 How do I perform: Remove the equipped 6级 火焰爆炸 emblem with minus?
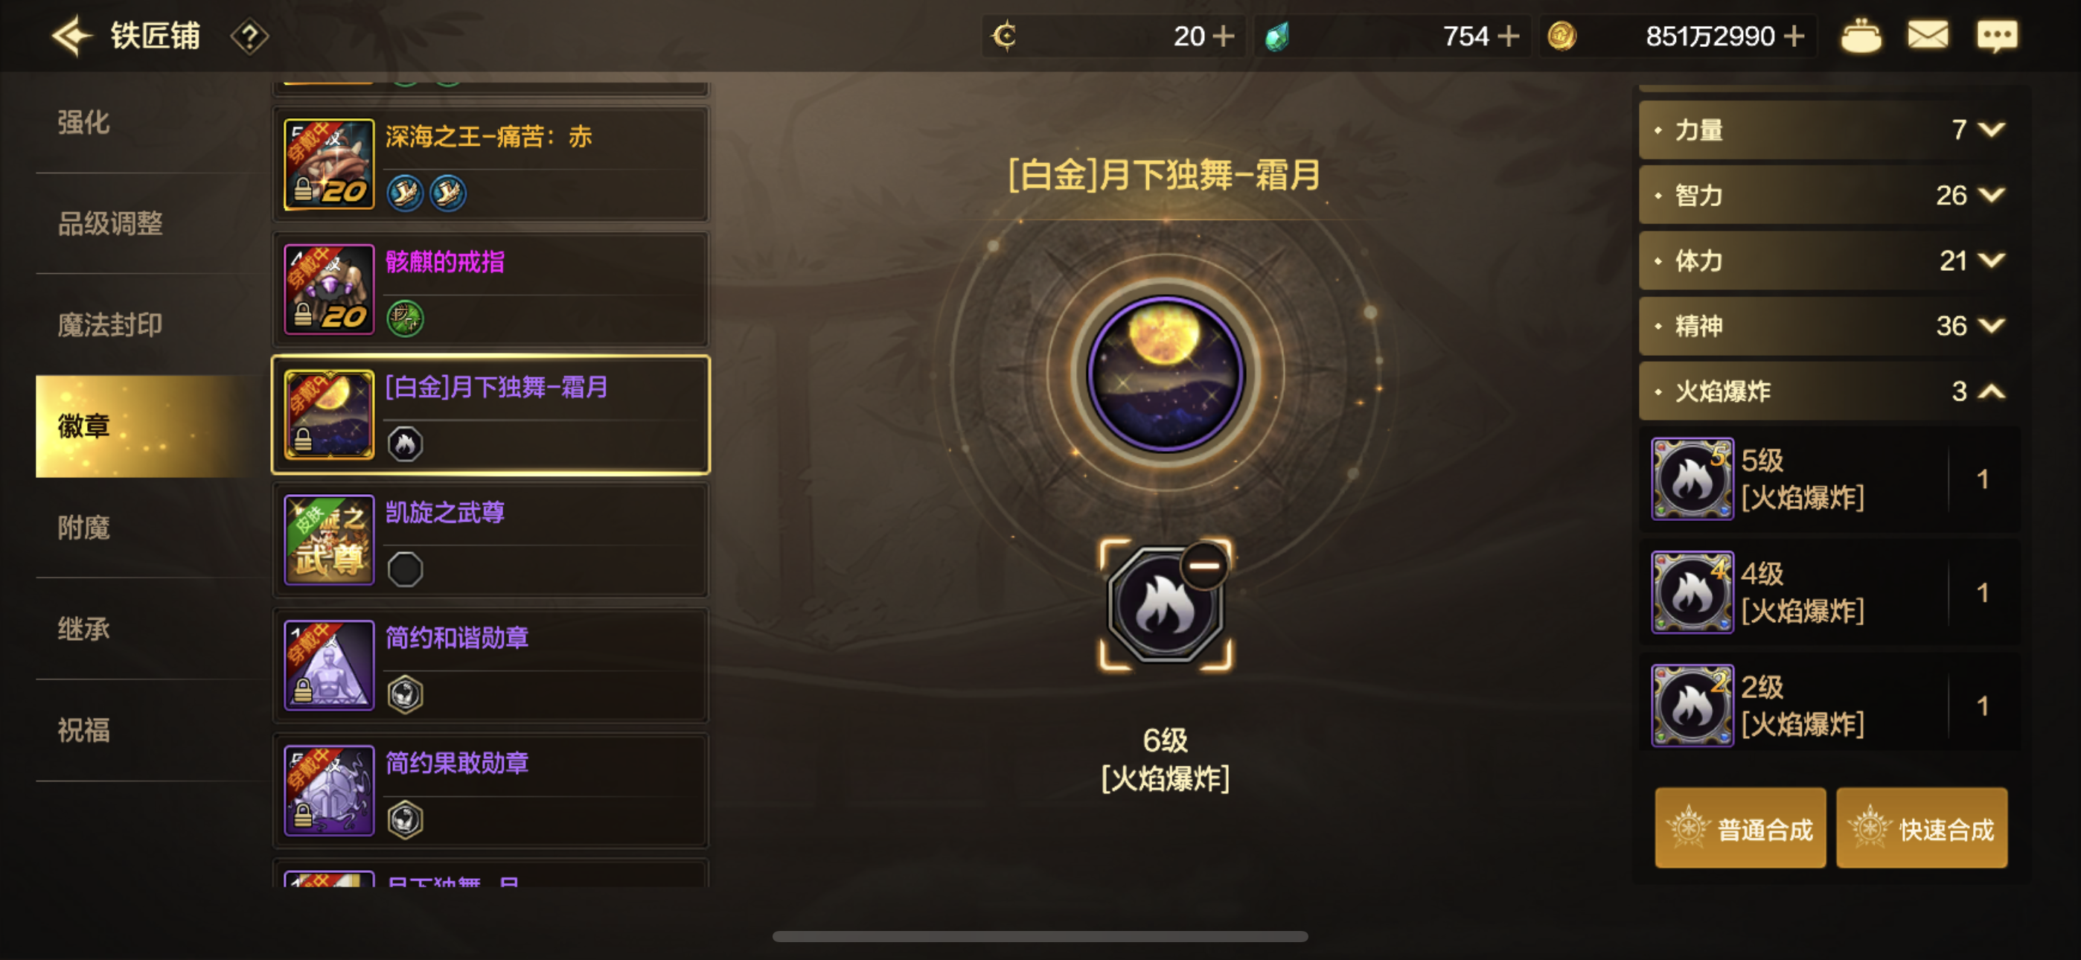tap(1204, 566)
